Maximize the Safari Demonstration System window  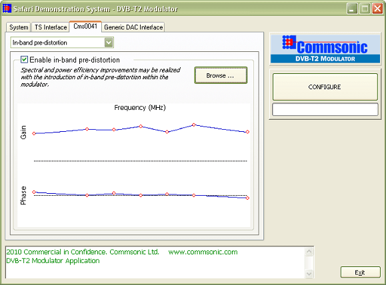(x=365, y=9)
